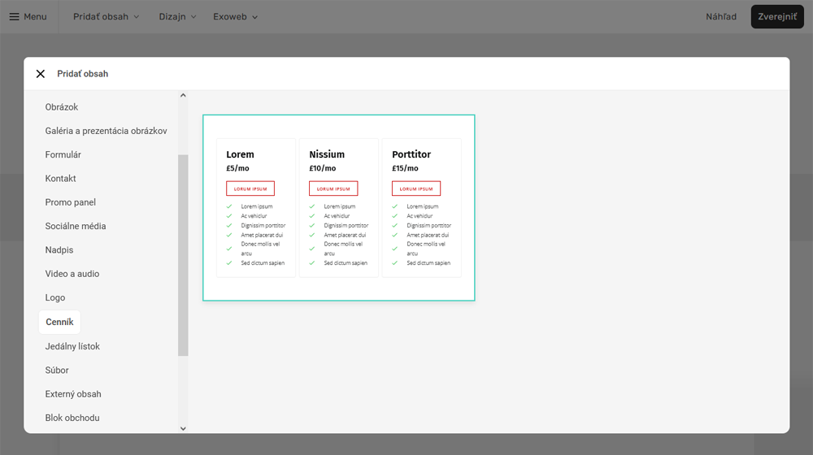Screen dimensions: 813x455
Task: Click the Náhľad preview link
Action: [x=721, y=16]
